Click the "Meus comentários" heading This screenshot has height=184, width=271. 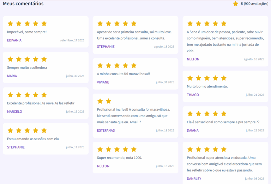click(23, 4)
